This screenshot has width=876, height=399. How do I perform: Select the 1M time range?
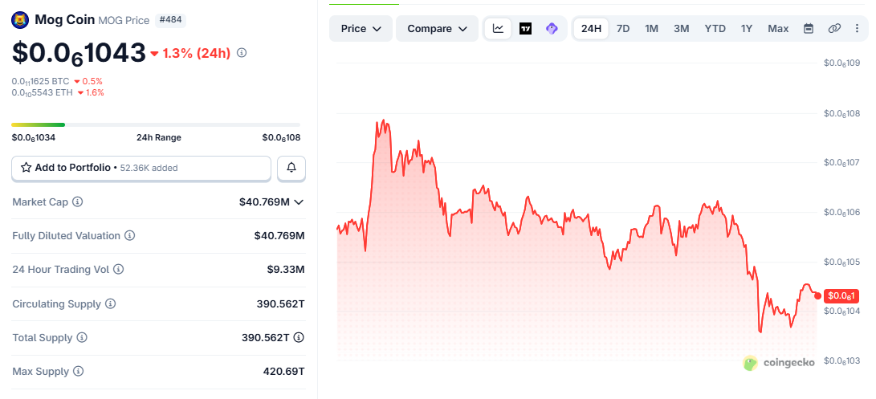(x=651, y=29)
